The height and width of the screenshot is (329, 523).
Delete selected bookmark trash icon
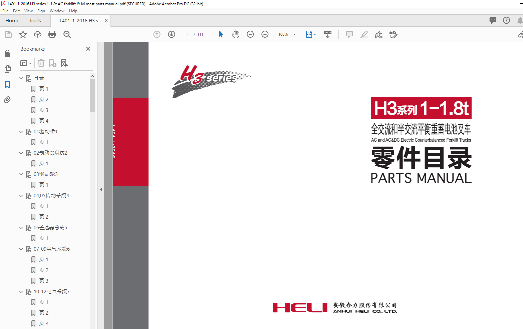click(41, 63)
